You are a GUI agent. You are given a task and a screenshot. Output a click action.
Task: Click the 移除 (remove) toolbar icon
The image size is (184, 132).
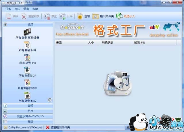pyautogui.click(x=8, y=16)
